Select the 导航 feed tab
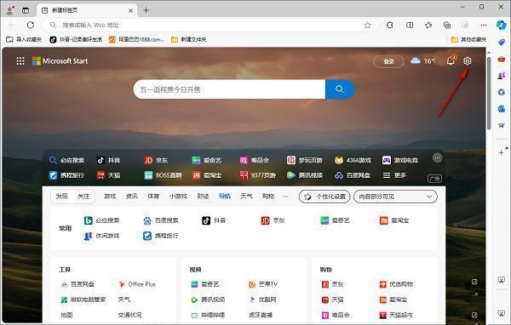 [x=225, y=196]
